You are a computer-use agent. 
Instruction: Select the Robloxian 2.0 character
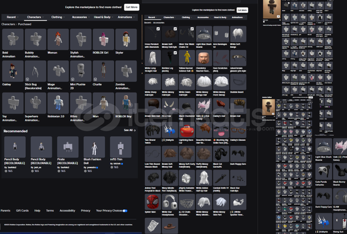click(x=58, y=103)
